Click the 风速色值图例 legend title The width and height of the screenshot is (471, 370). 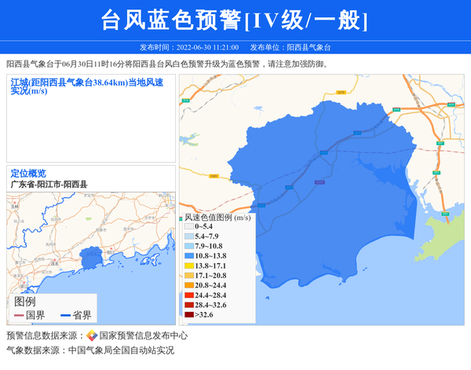(217, 217)
